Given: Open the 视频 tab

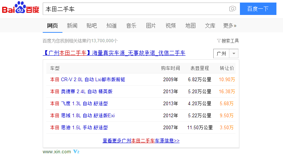Looking at the screenshot, I should coord(171,25).
